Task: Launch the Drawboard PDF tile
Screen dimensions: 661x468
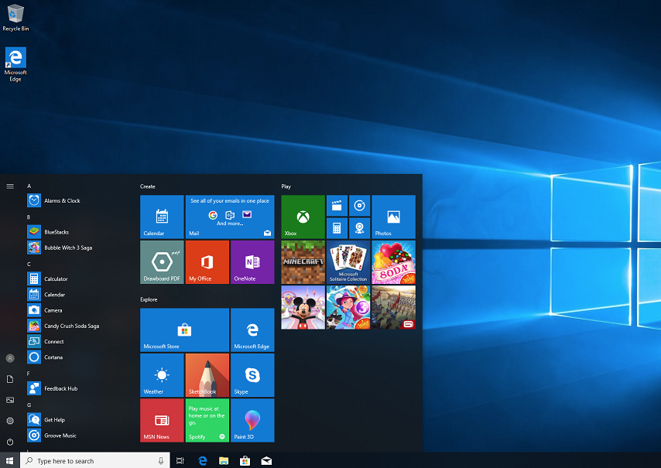Action: point(162,262)
